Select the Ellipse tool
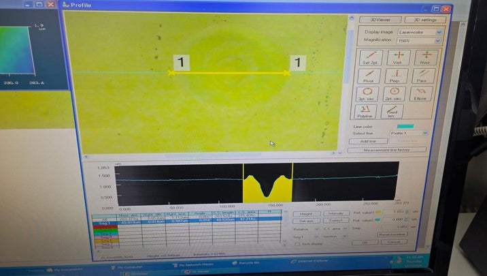The image size is (487, 276). [x=421, y=93]
